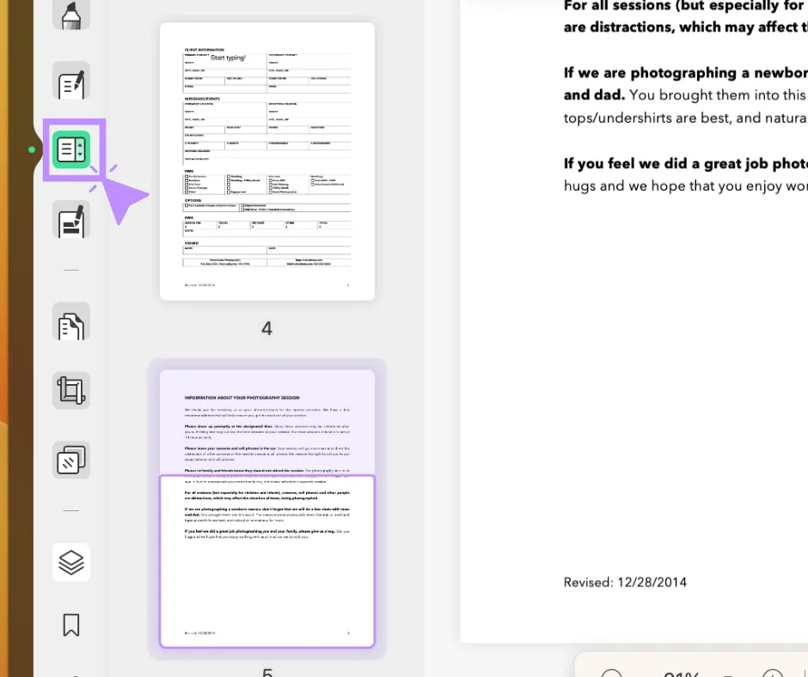Viewport: 808px width, 677px height.
Task: Click the text 'Revised: 12/28/2014' in the document
Action: tap(625, 582)
